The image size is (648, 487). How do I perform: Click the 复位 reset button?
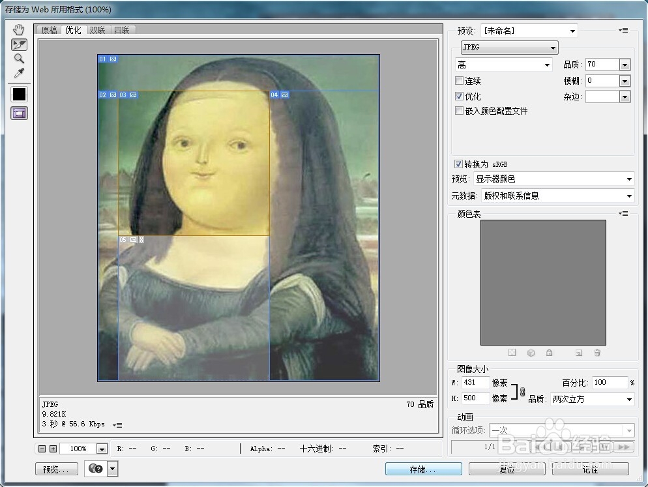(x=507, y=469)
